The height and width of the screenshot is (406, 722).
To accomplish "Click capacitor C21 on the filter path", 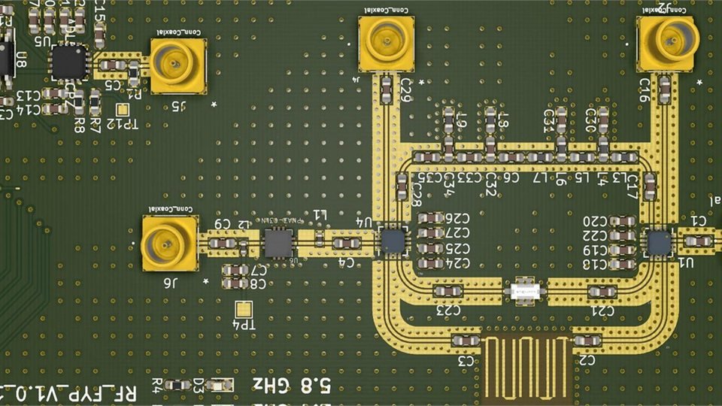I will coord(602,292).
